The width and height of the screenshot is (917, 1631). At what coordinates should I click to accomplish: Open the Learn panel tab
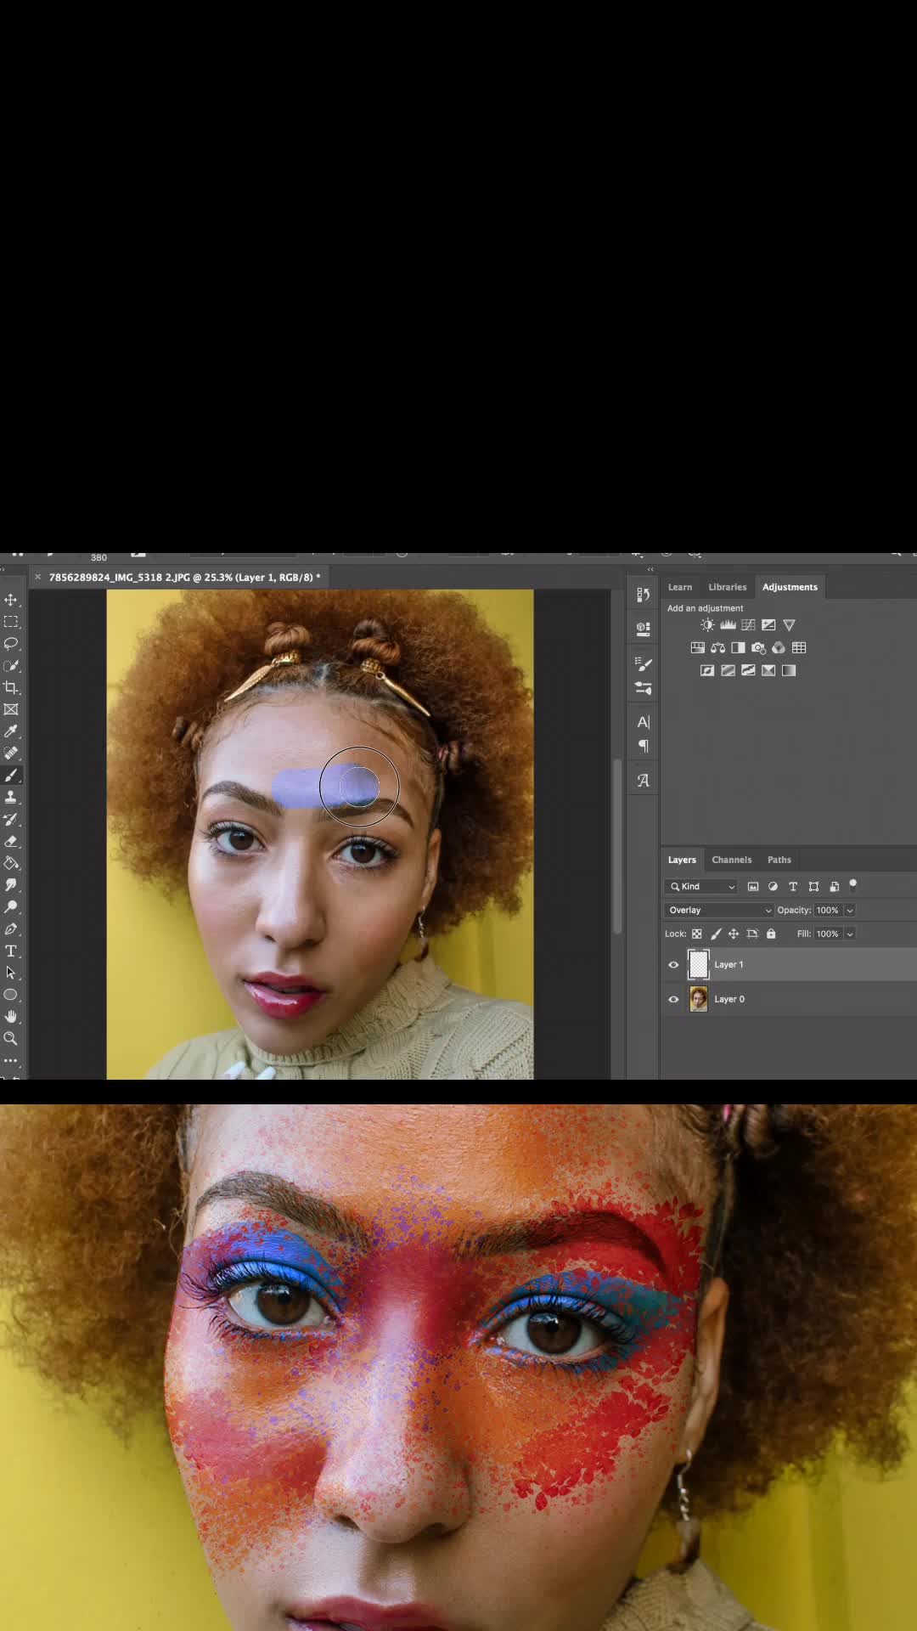[680, 587]
